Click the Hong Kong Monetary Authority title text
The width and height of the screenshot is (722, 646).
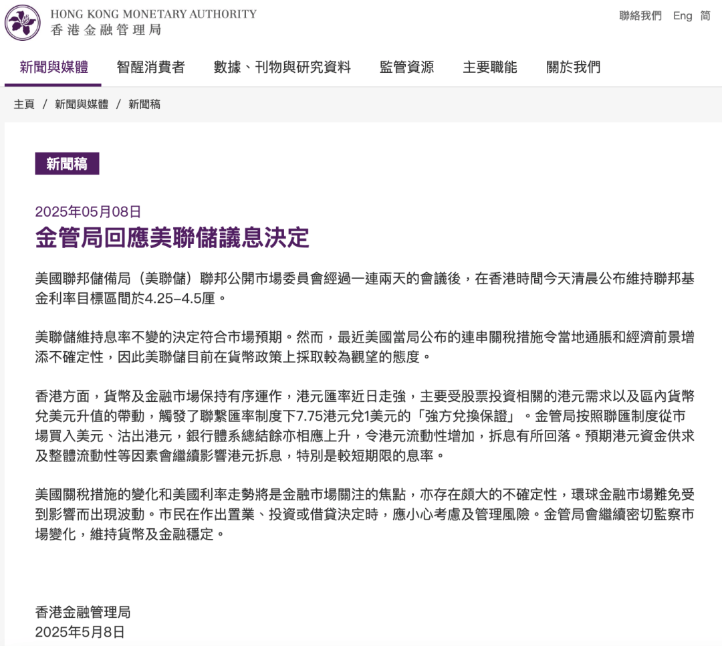(153, 14)
